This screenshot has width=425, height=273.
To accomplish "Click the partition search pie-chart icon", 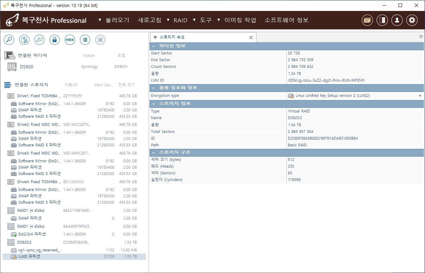I will pos(24,40).
